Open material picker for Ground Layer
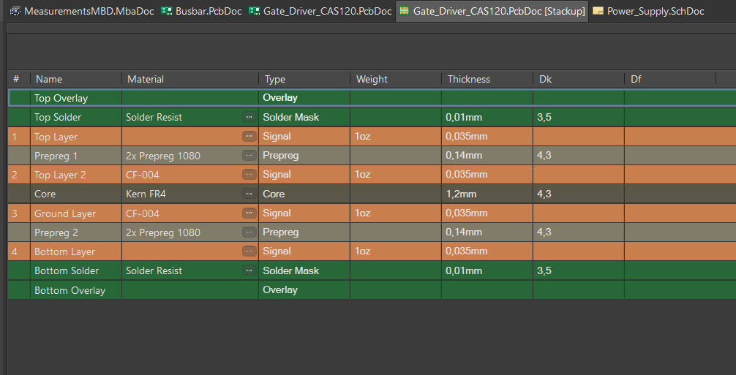Viewport: 736px width, 375px height. [249, 213]
